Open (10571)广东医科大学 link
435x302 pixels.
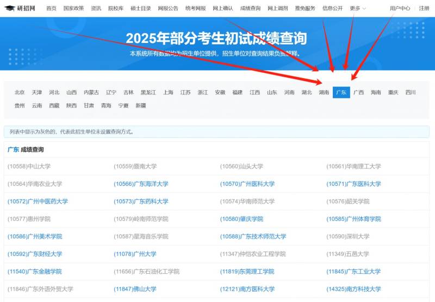[x=353, y=184]
